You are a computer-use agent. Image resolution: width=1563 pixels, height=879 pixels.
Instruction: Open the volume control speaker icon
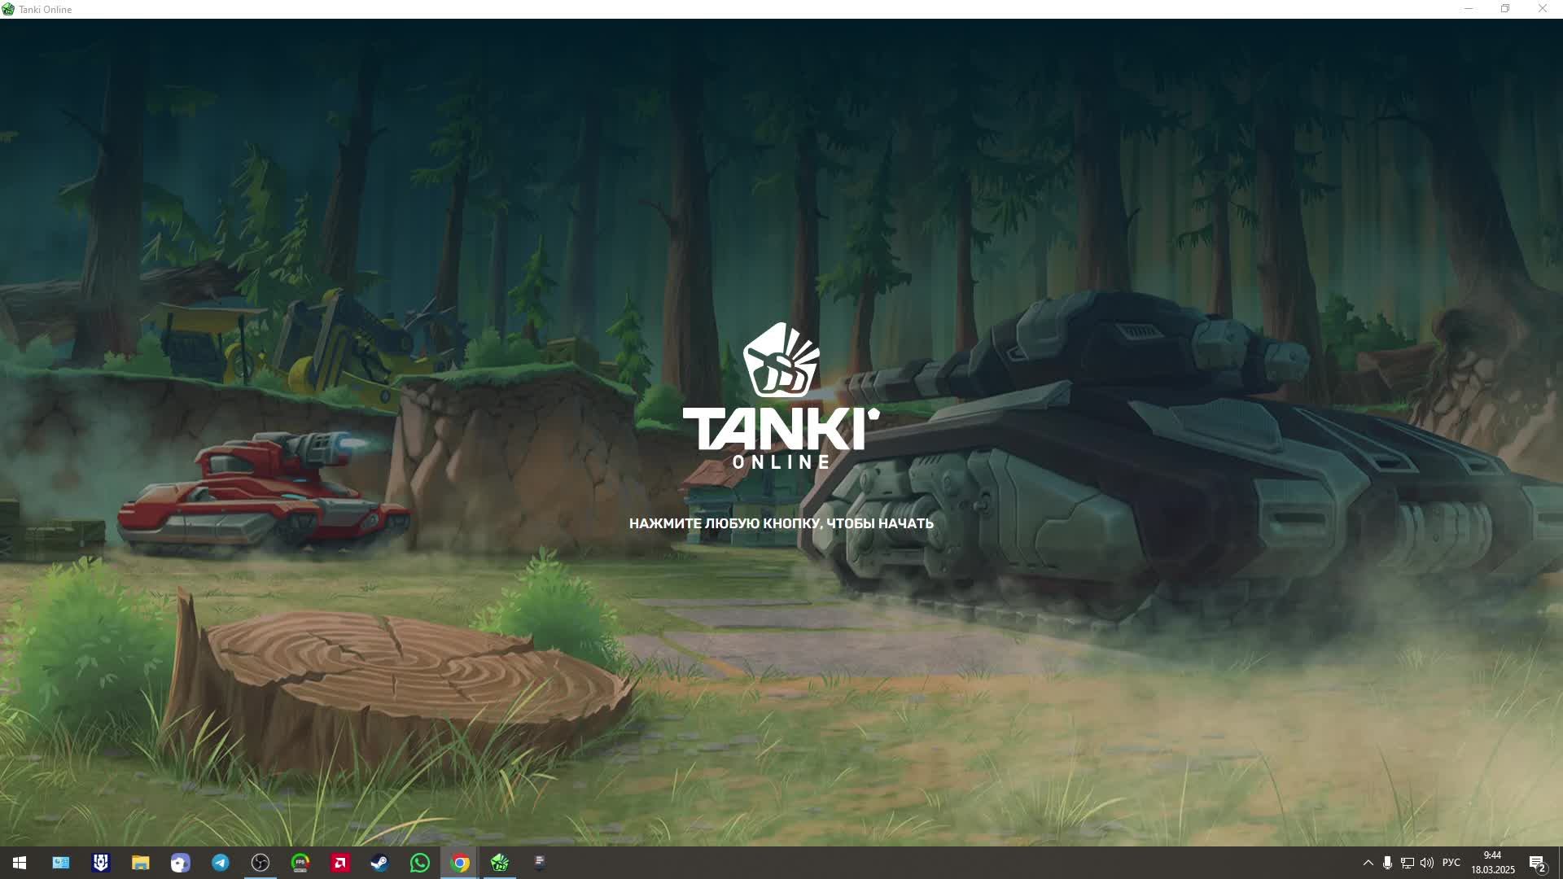click(x=1426, y=863)
